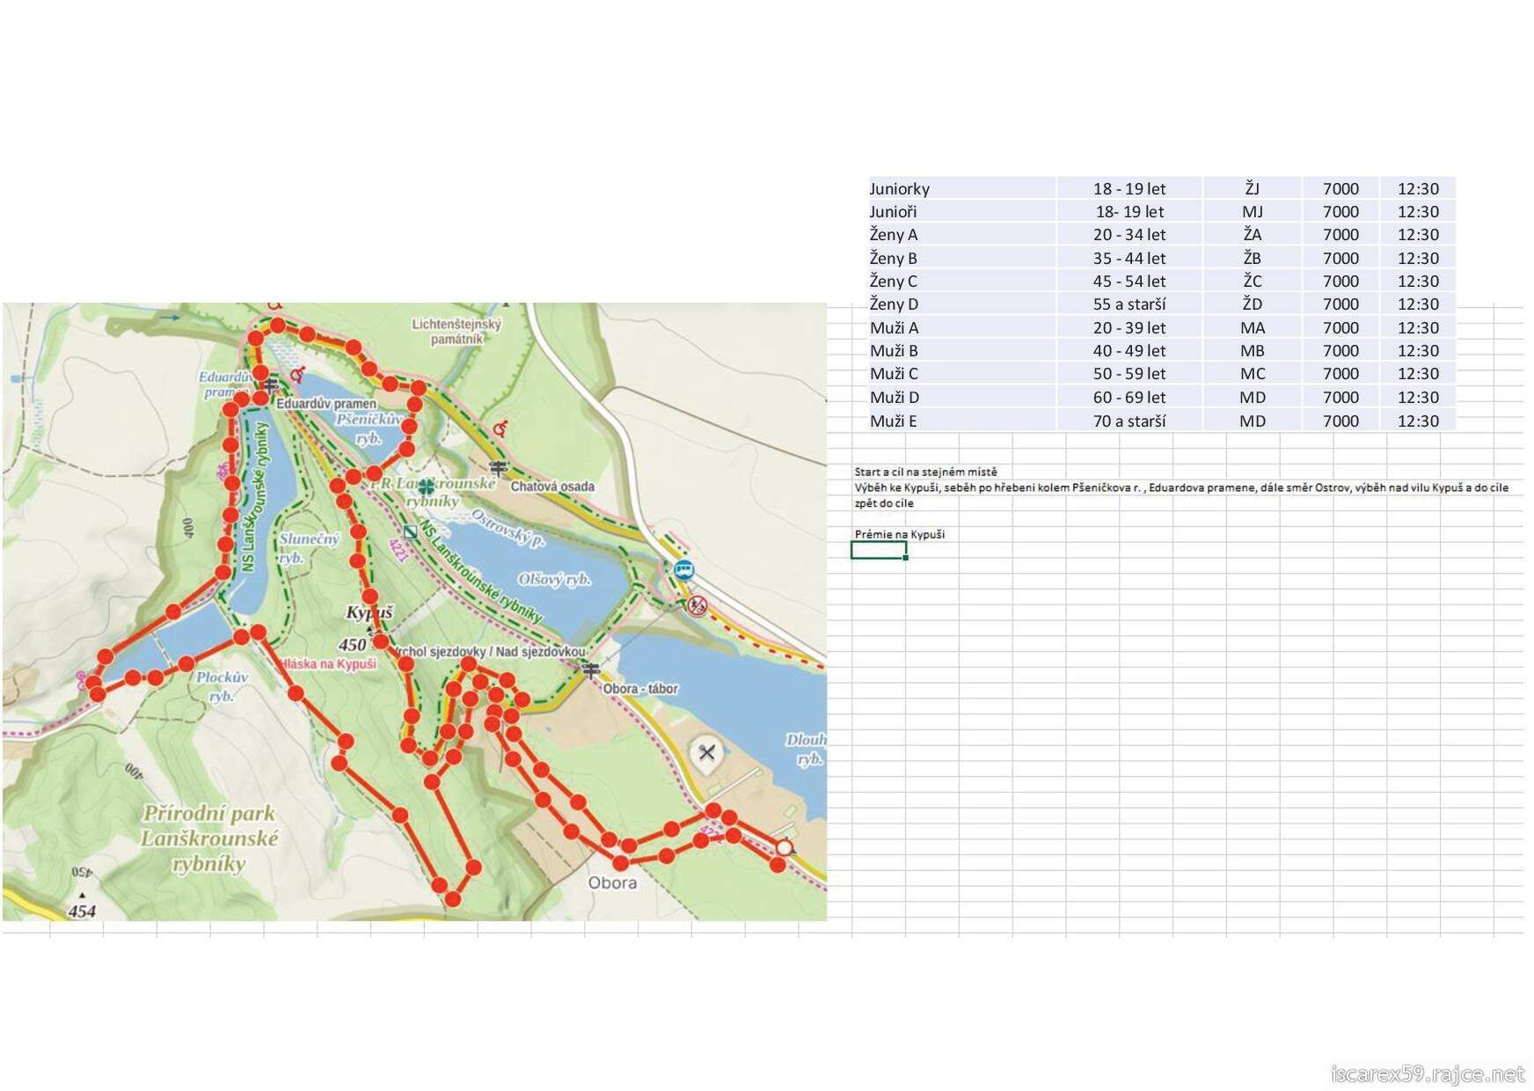Click the 454 peak triangle marker

82,896
